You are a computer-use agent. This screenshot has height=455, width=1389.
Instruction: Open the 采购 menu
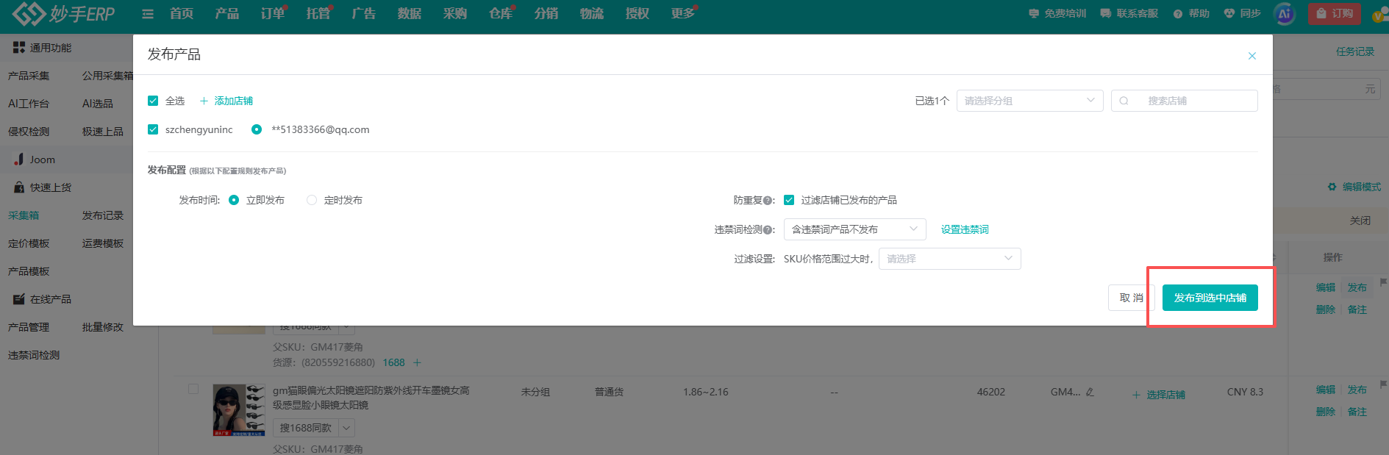pos(454,14)
